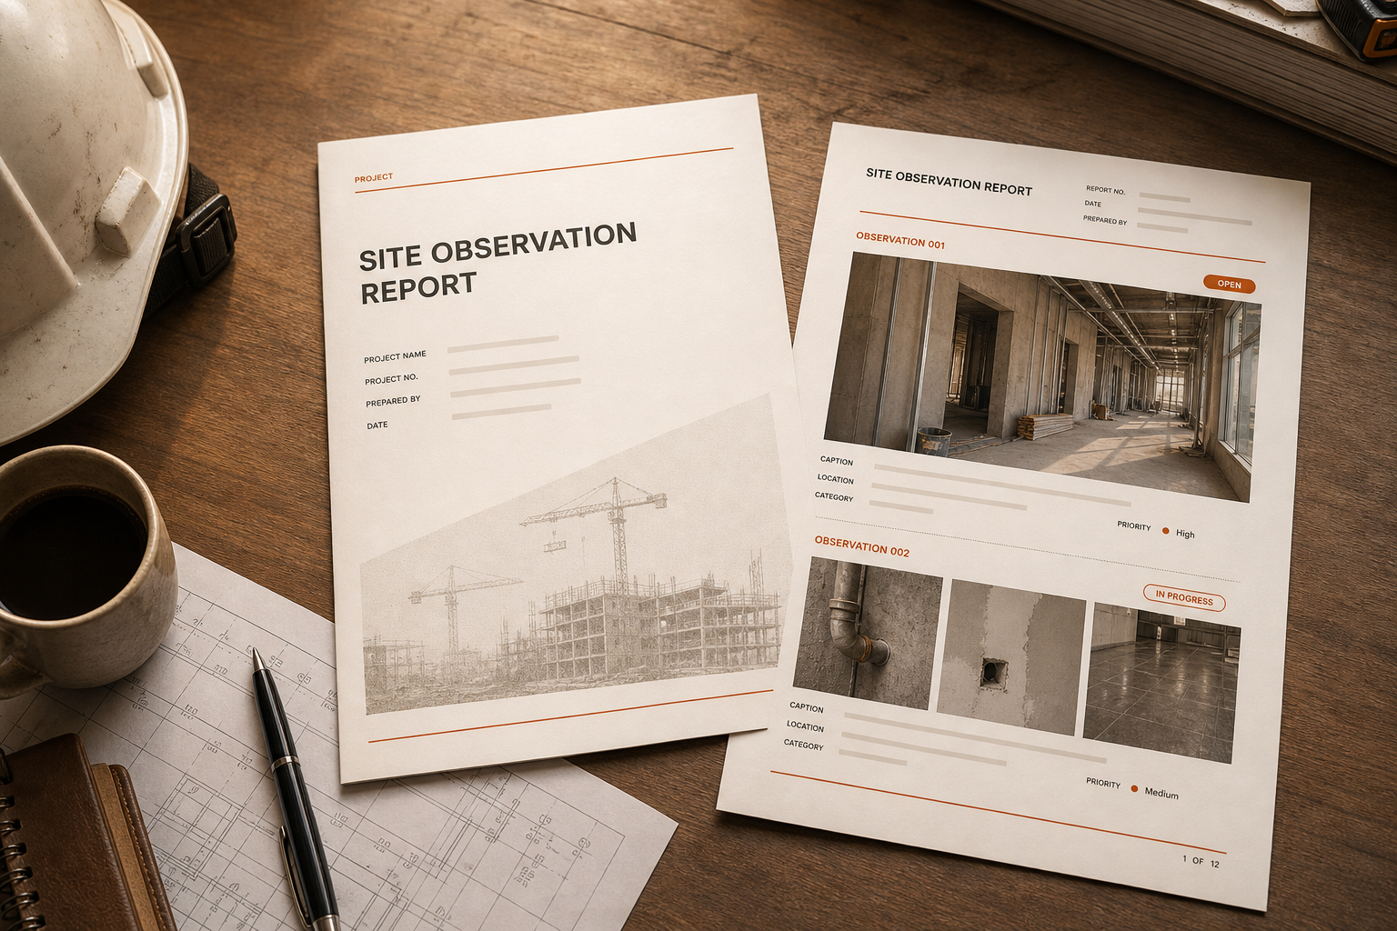
Task: Select the "LOCATION" label under Observation 001
Action: [835, 479]
